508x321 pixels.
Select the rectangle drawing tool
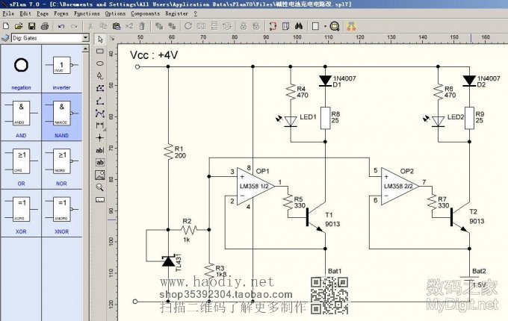[100, 51]
